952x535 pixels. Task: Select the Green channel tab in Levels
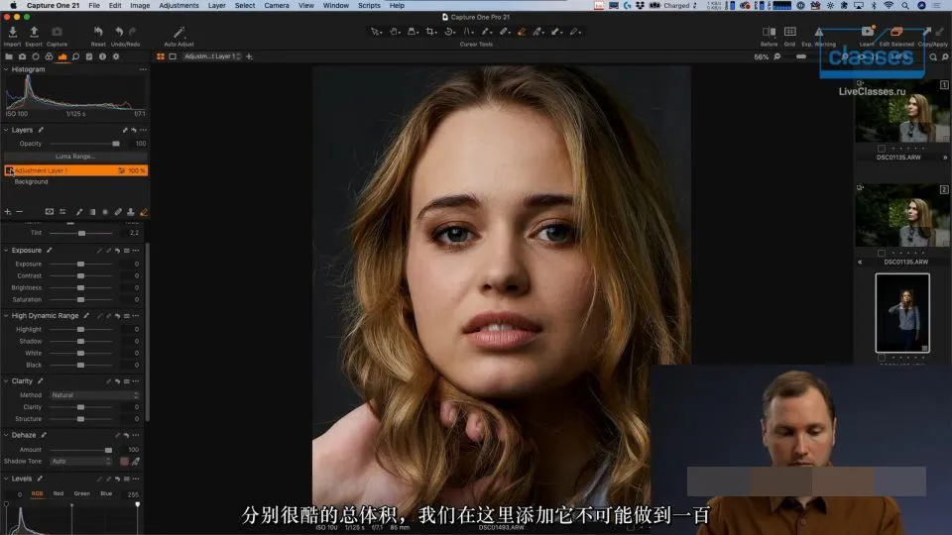[82, 493]
